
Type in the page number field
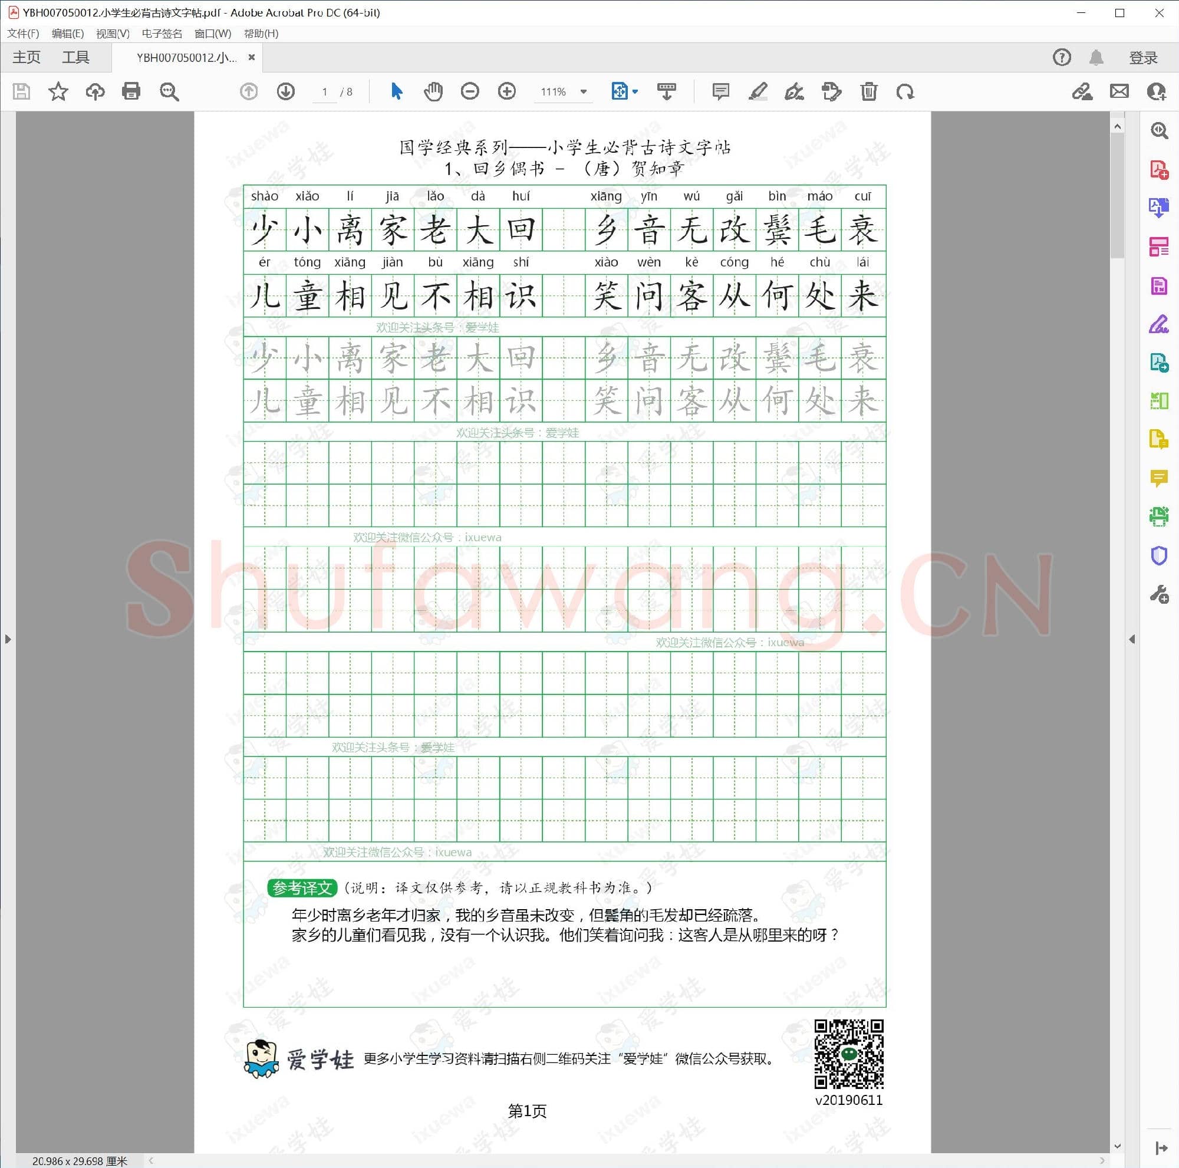pos(325,91)
